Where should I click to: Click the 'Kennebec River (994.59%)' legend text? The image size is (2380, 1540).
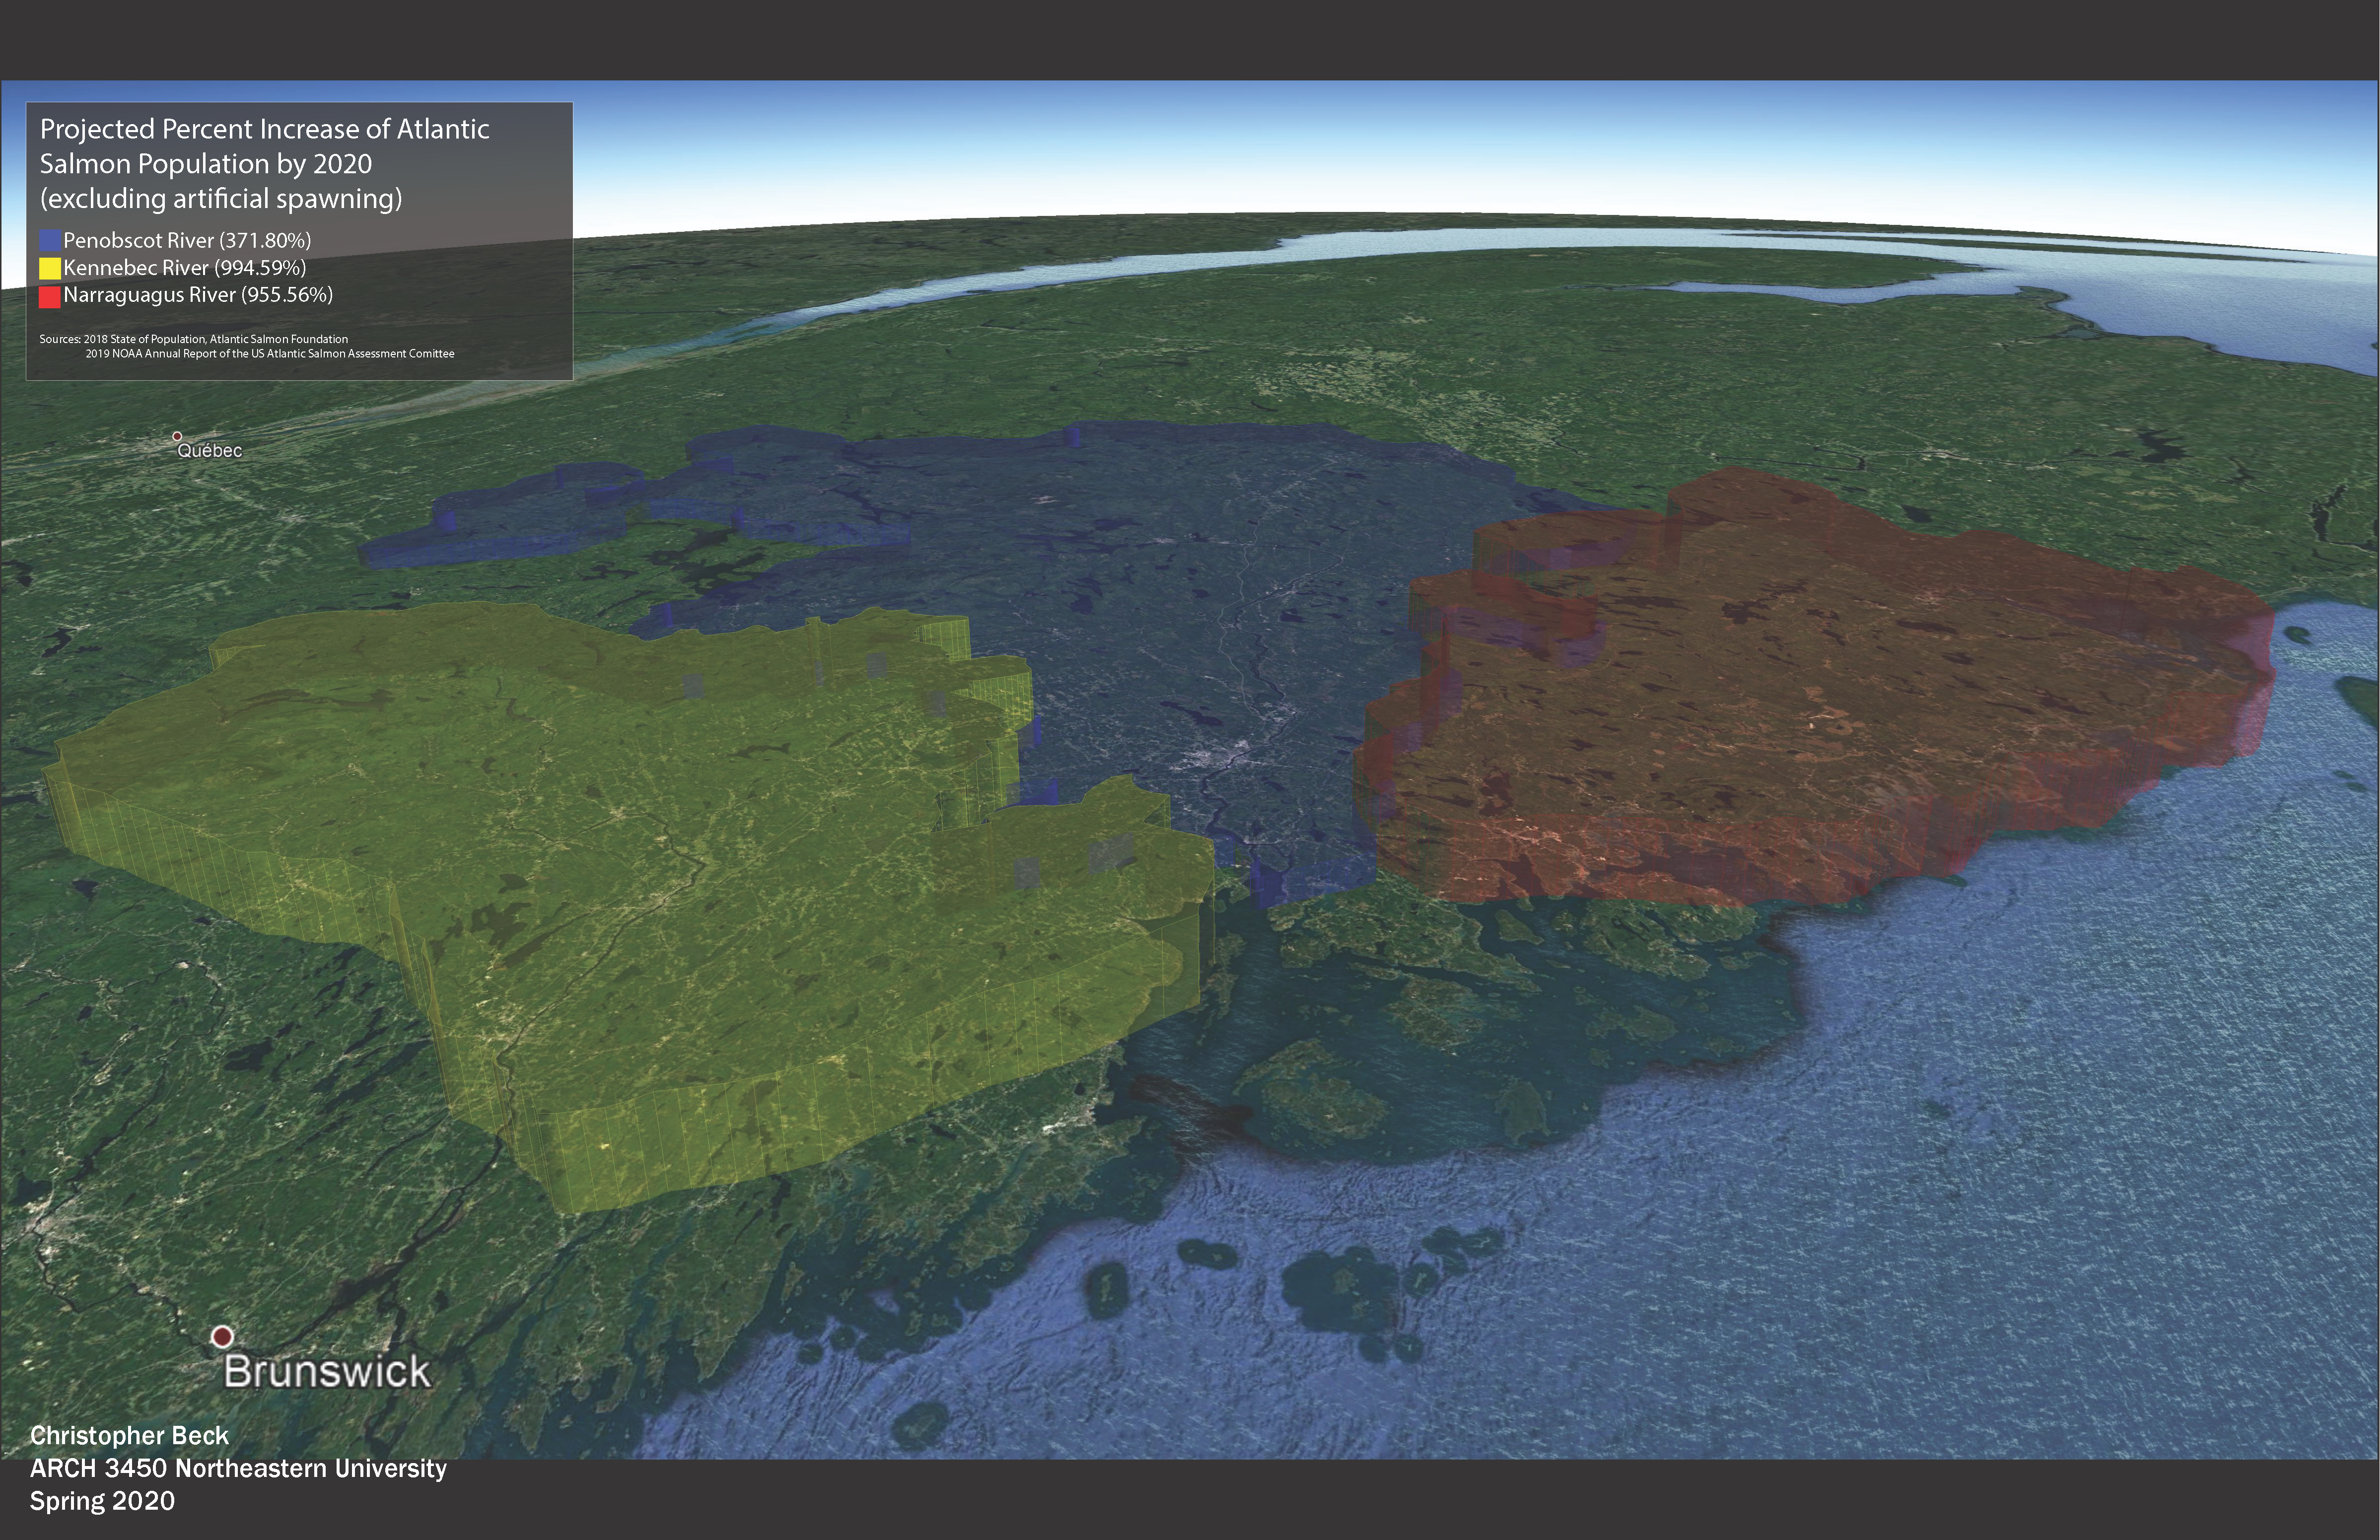click(x=185, y=268)
